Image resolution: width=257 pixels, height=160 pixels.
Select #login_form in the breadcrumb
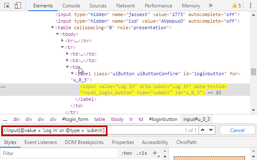[x=75, y=119]
